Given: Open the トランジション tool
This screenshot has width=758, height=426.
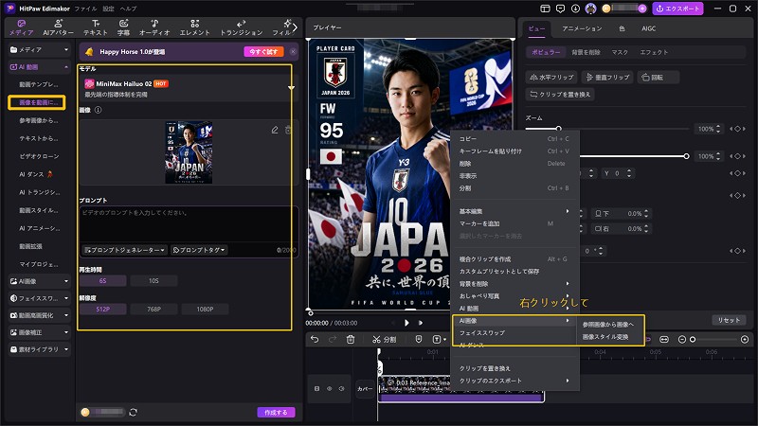Looking at the screenshot, I should (242, 27).
